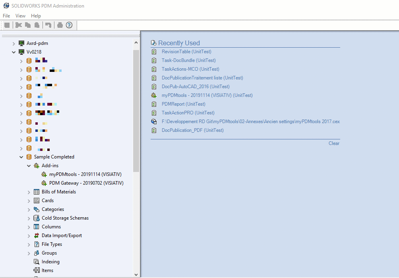Collapse the Vv0218 server node
399x278 pixels.
pos(14,52)
